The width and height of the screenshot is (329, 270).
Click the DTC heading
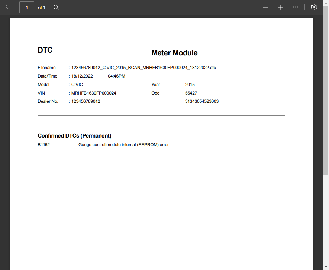point(45,50)
